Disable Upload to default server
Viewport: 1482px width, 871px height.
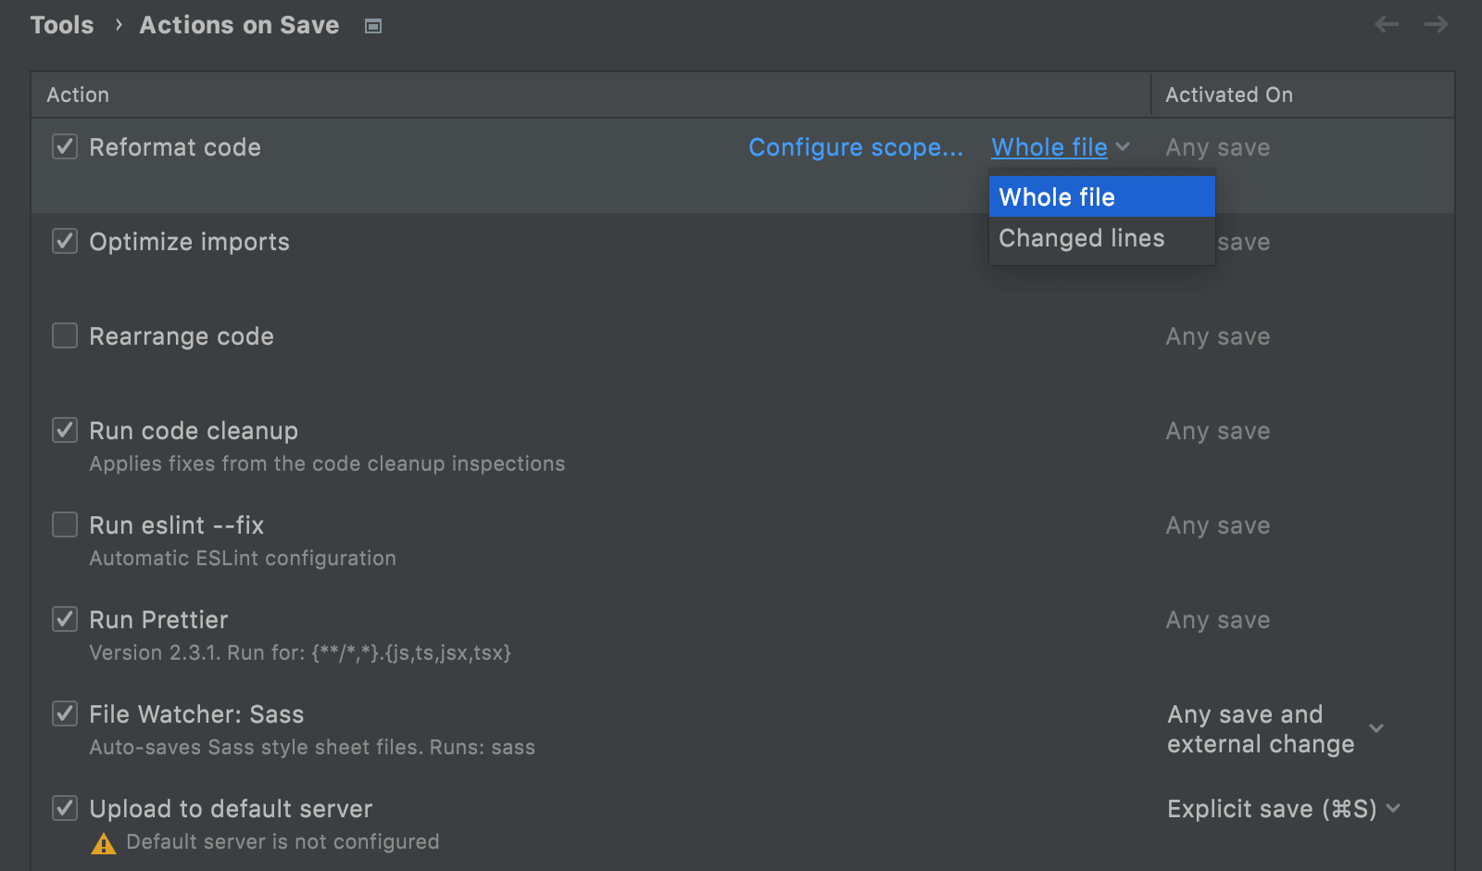[x=64, y=808]
